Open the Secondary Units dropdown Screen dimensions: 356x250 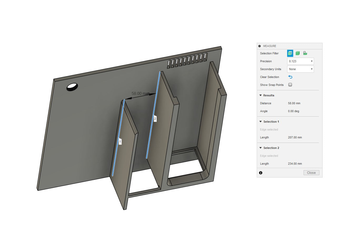(x=300, y=69)
